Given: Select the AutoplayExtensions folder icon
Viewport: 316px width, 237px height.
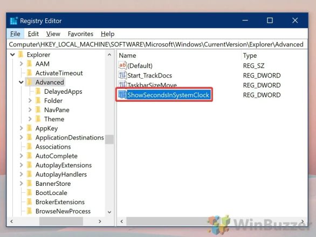Looking at the screenshot, I should tap(30, 165).
